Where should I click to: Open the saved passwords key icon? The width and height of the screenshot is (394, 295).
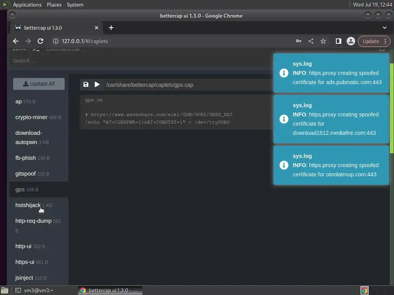tap(299, 41)
